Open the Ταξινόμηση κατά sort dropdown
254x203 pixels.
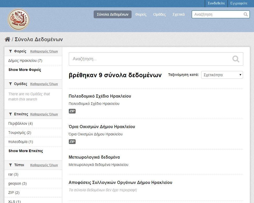coord(222,75)
